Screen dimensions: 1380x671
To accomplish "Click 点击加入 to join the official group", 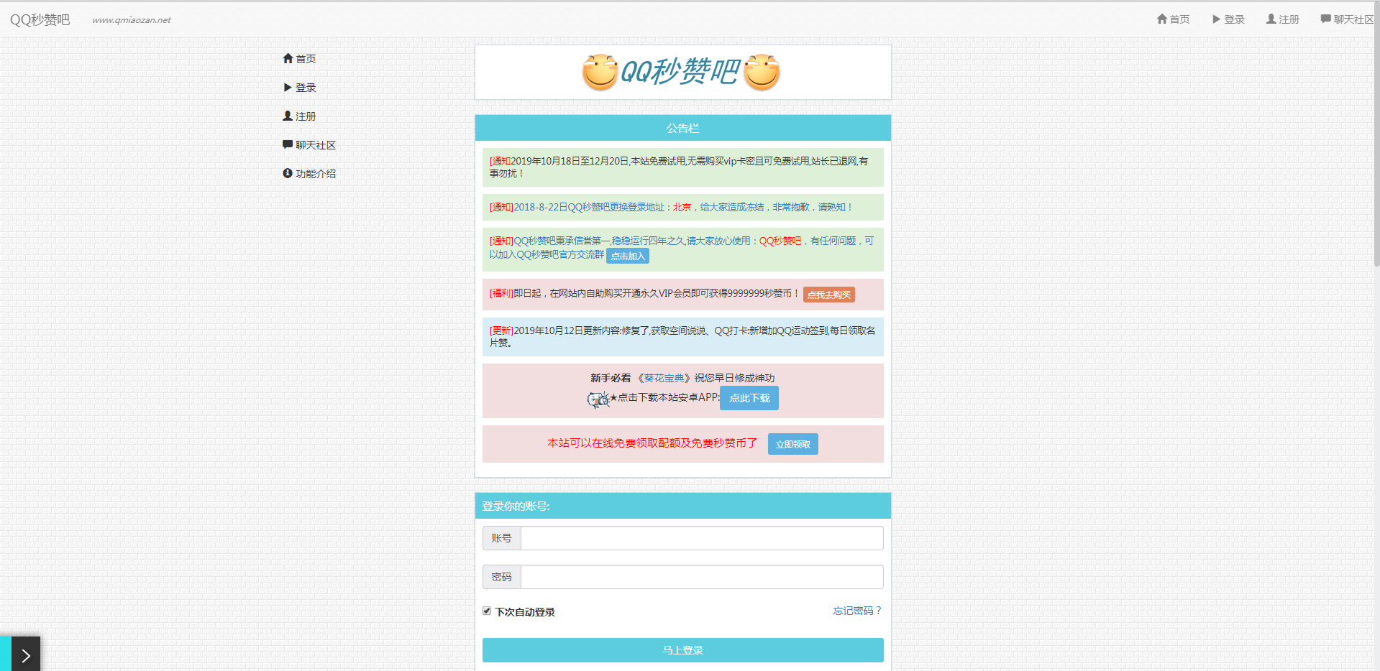I will [626, 256].
